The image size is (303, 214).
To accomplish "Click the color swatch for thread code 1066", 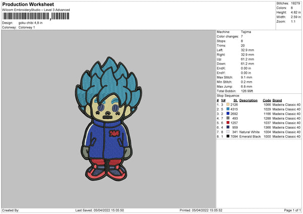I will coord(228,104).
